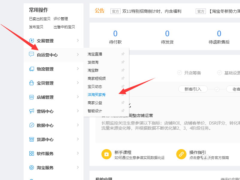Screen dimensions: 240x180
Task: Open 发微淘 in the submenu
Action: (93, 62)
